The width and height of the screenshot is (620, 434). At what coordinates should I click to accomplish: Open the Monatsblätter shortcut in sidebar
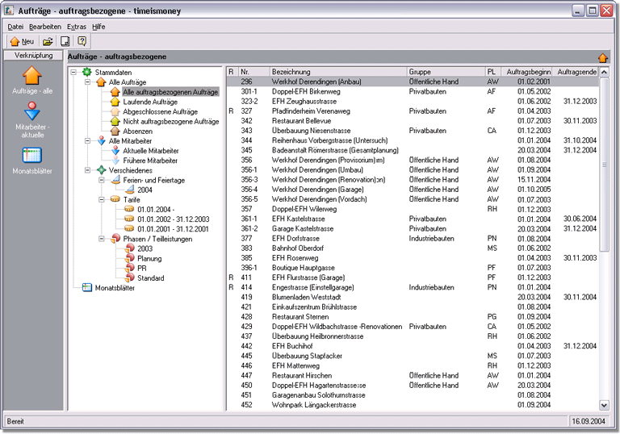(32, 155)
